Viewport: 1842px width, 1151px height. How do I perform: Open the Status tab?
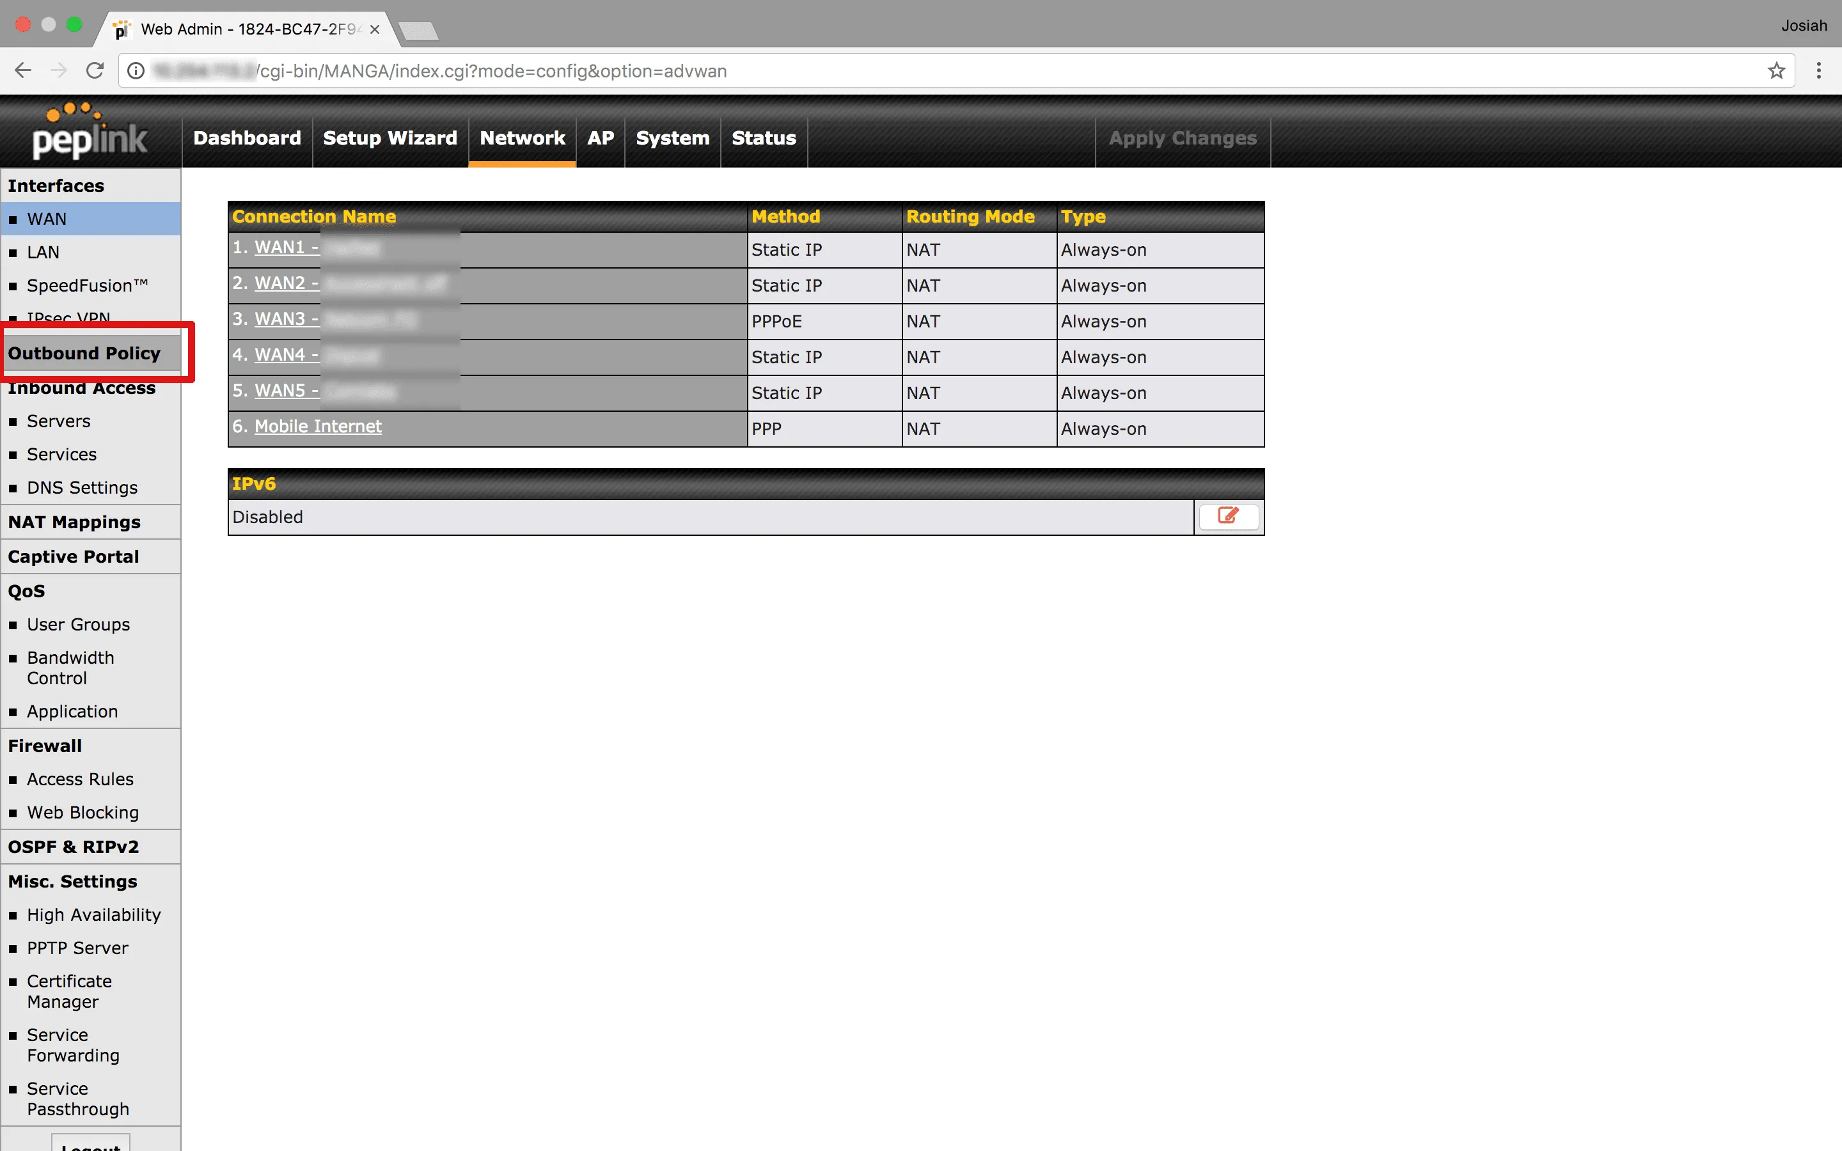click(x=764, y=137)
